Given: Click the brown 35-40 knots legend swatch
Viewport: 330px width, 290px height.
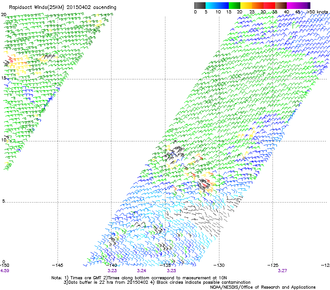Looking at the screenshot, I should click(281, 5).
